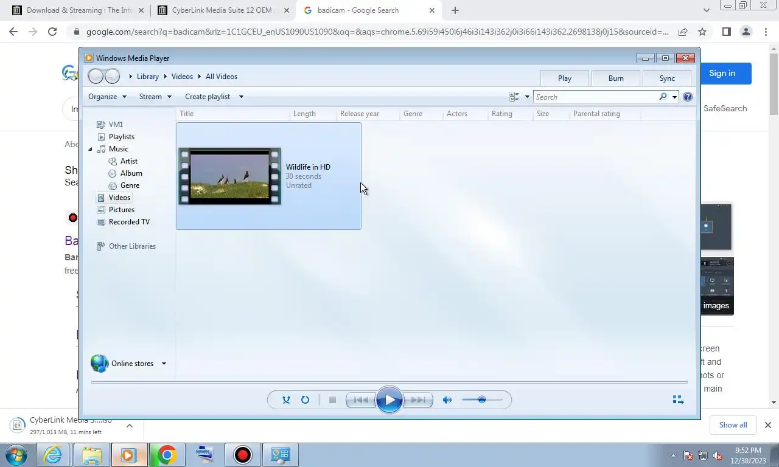Select Library in the breadcrumb
779x467 pixels.
tap(147, 77)
